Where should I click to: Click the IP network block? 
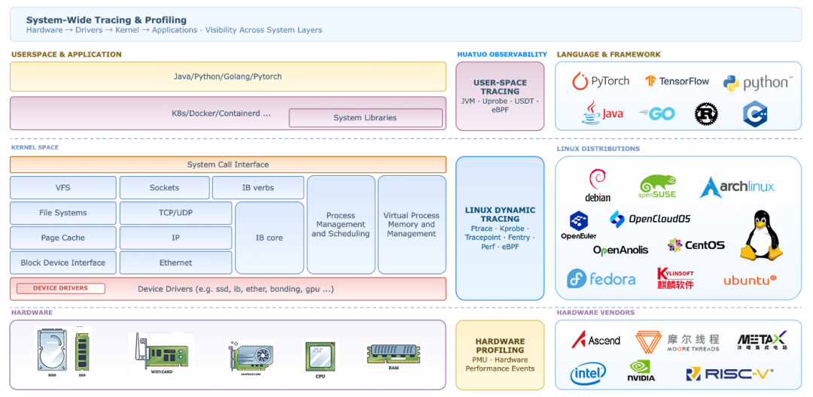click(x=175, y=238)
